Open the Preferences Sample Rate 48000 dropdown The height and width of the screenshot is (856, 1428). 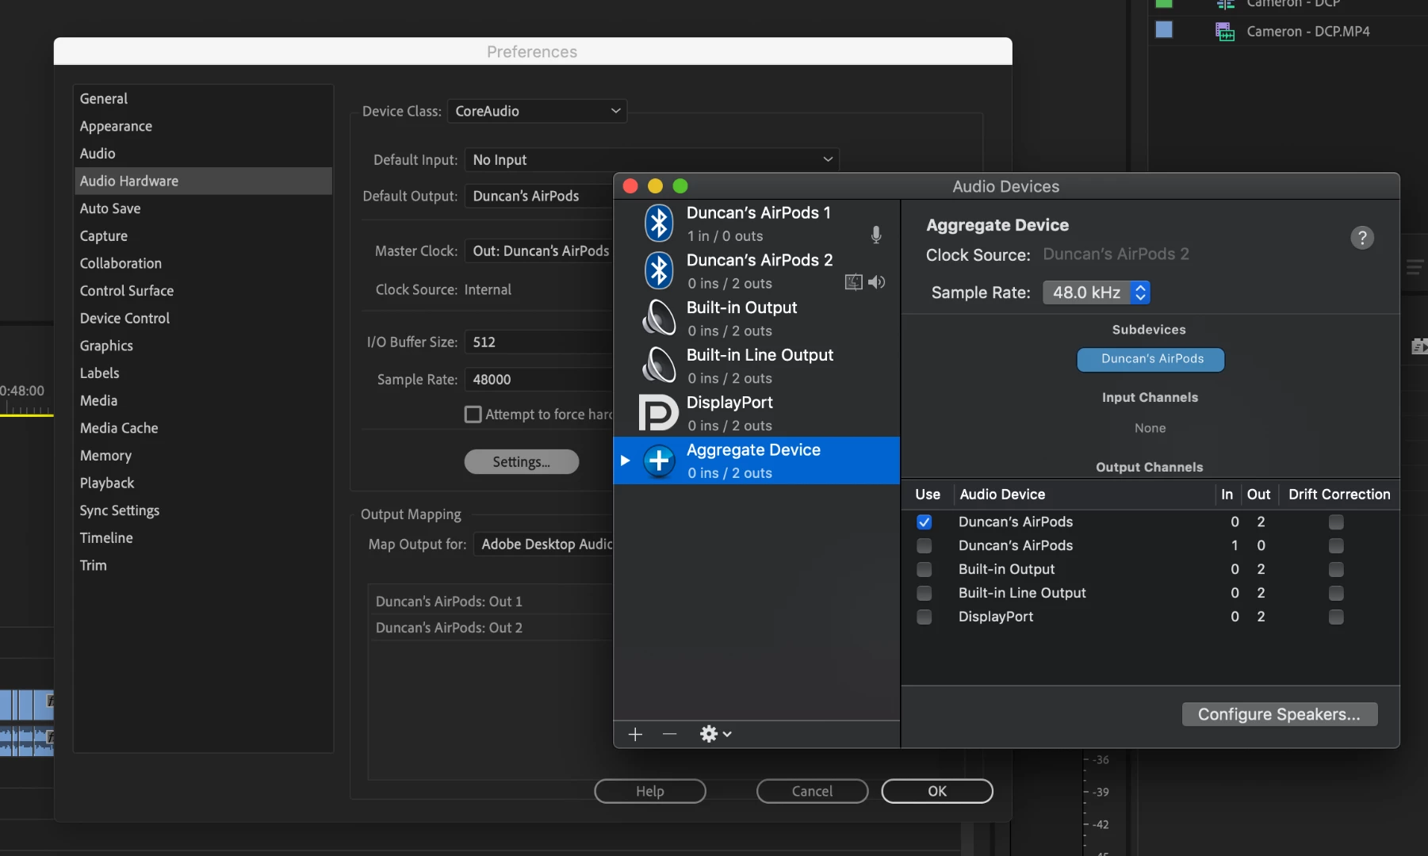pos(539,380)
